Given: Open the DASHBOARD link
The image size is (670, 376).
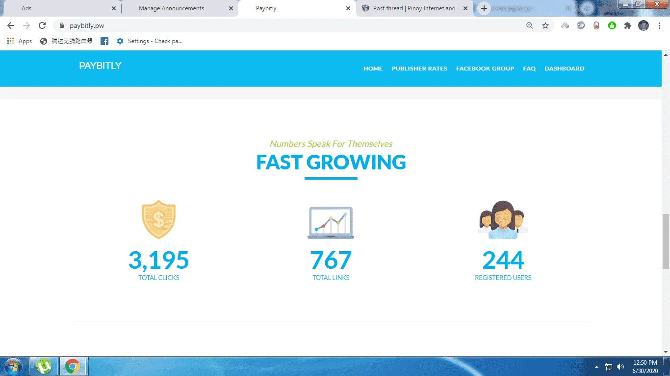Looking at the screenshot, I should [564, 69].
